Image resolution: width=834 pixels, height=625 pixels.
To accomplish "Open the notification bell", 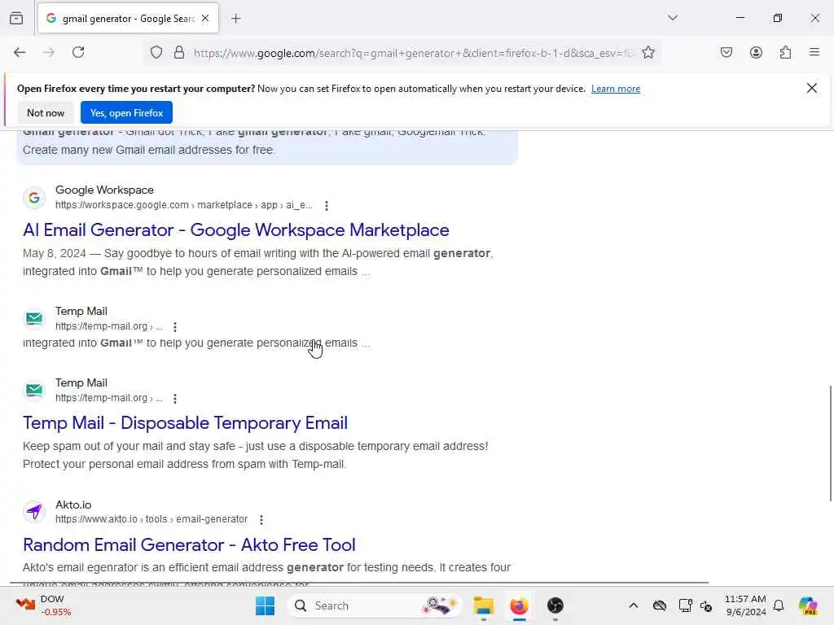I will click(x=779, y=605).
